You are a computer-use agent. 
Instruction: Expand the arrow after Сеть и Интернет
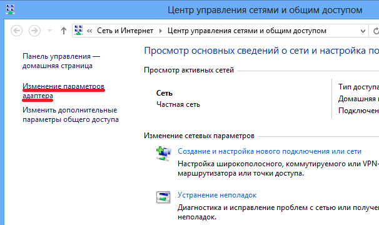coord(161,31)
